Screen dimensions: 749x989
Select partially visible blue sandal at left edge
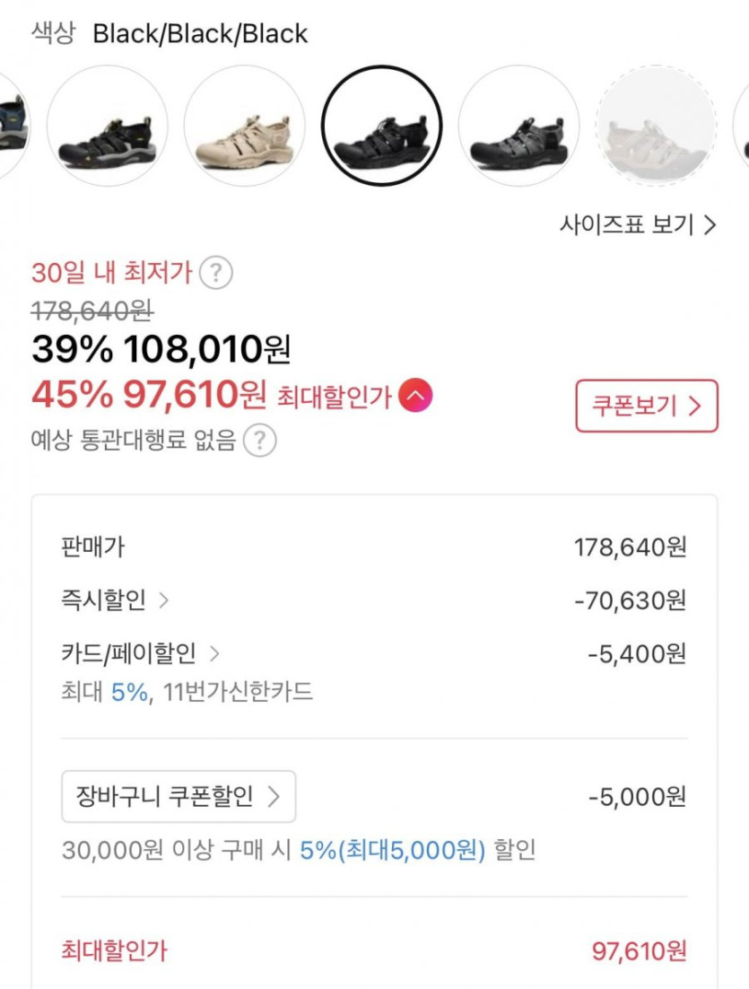13,126
